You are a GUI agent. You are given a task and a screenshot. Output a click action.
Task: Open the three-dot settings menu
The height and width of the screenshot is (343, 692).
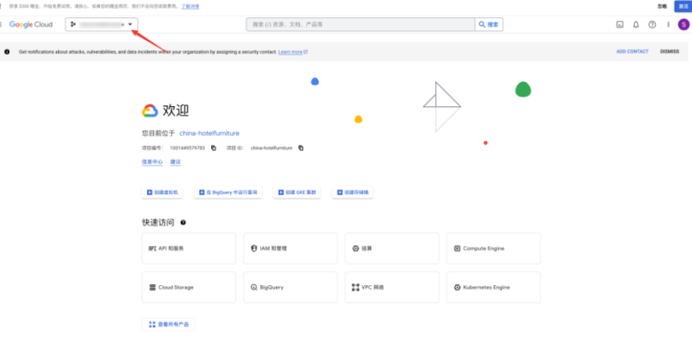(x=668, y=25)
